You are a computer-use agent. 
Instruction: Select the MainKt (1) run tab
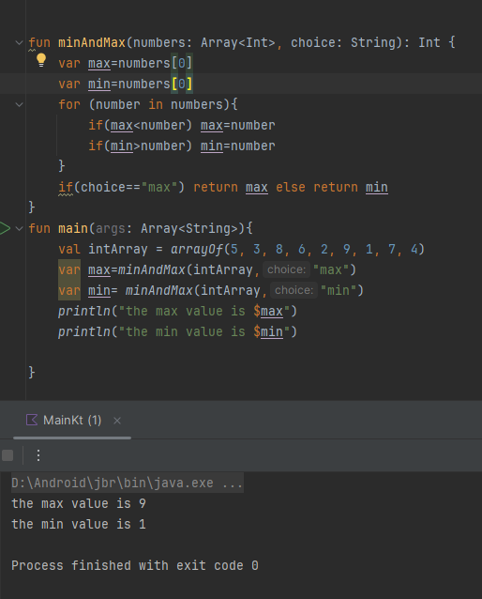click(x=72, y=421)
